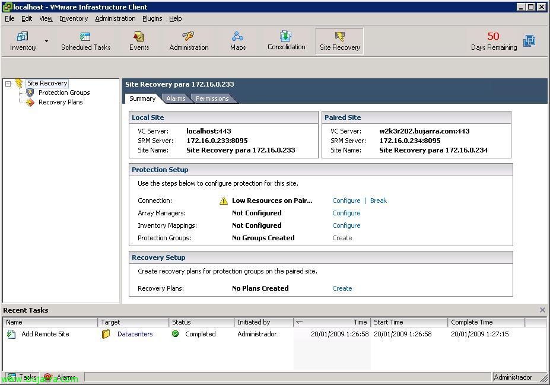Select Site Recovery in the tree
This screenshot has height=385, width=550.
pos(47,83)
